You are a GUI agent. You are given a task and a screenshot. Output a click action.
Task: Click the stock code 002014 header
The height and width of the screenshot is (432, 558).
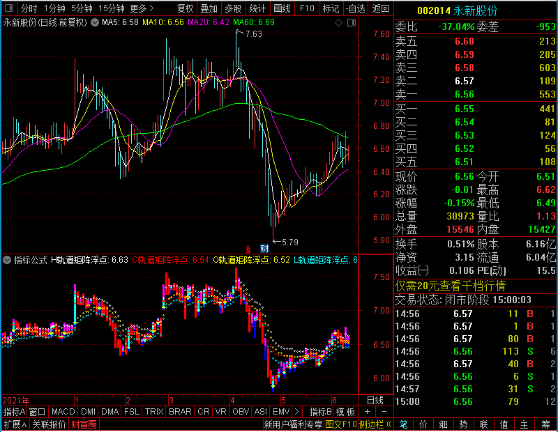(434, 10)
